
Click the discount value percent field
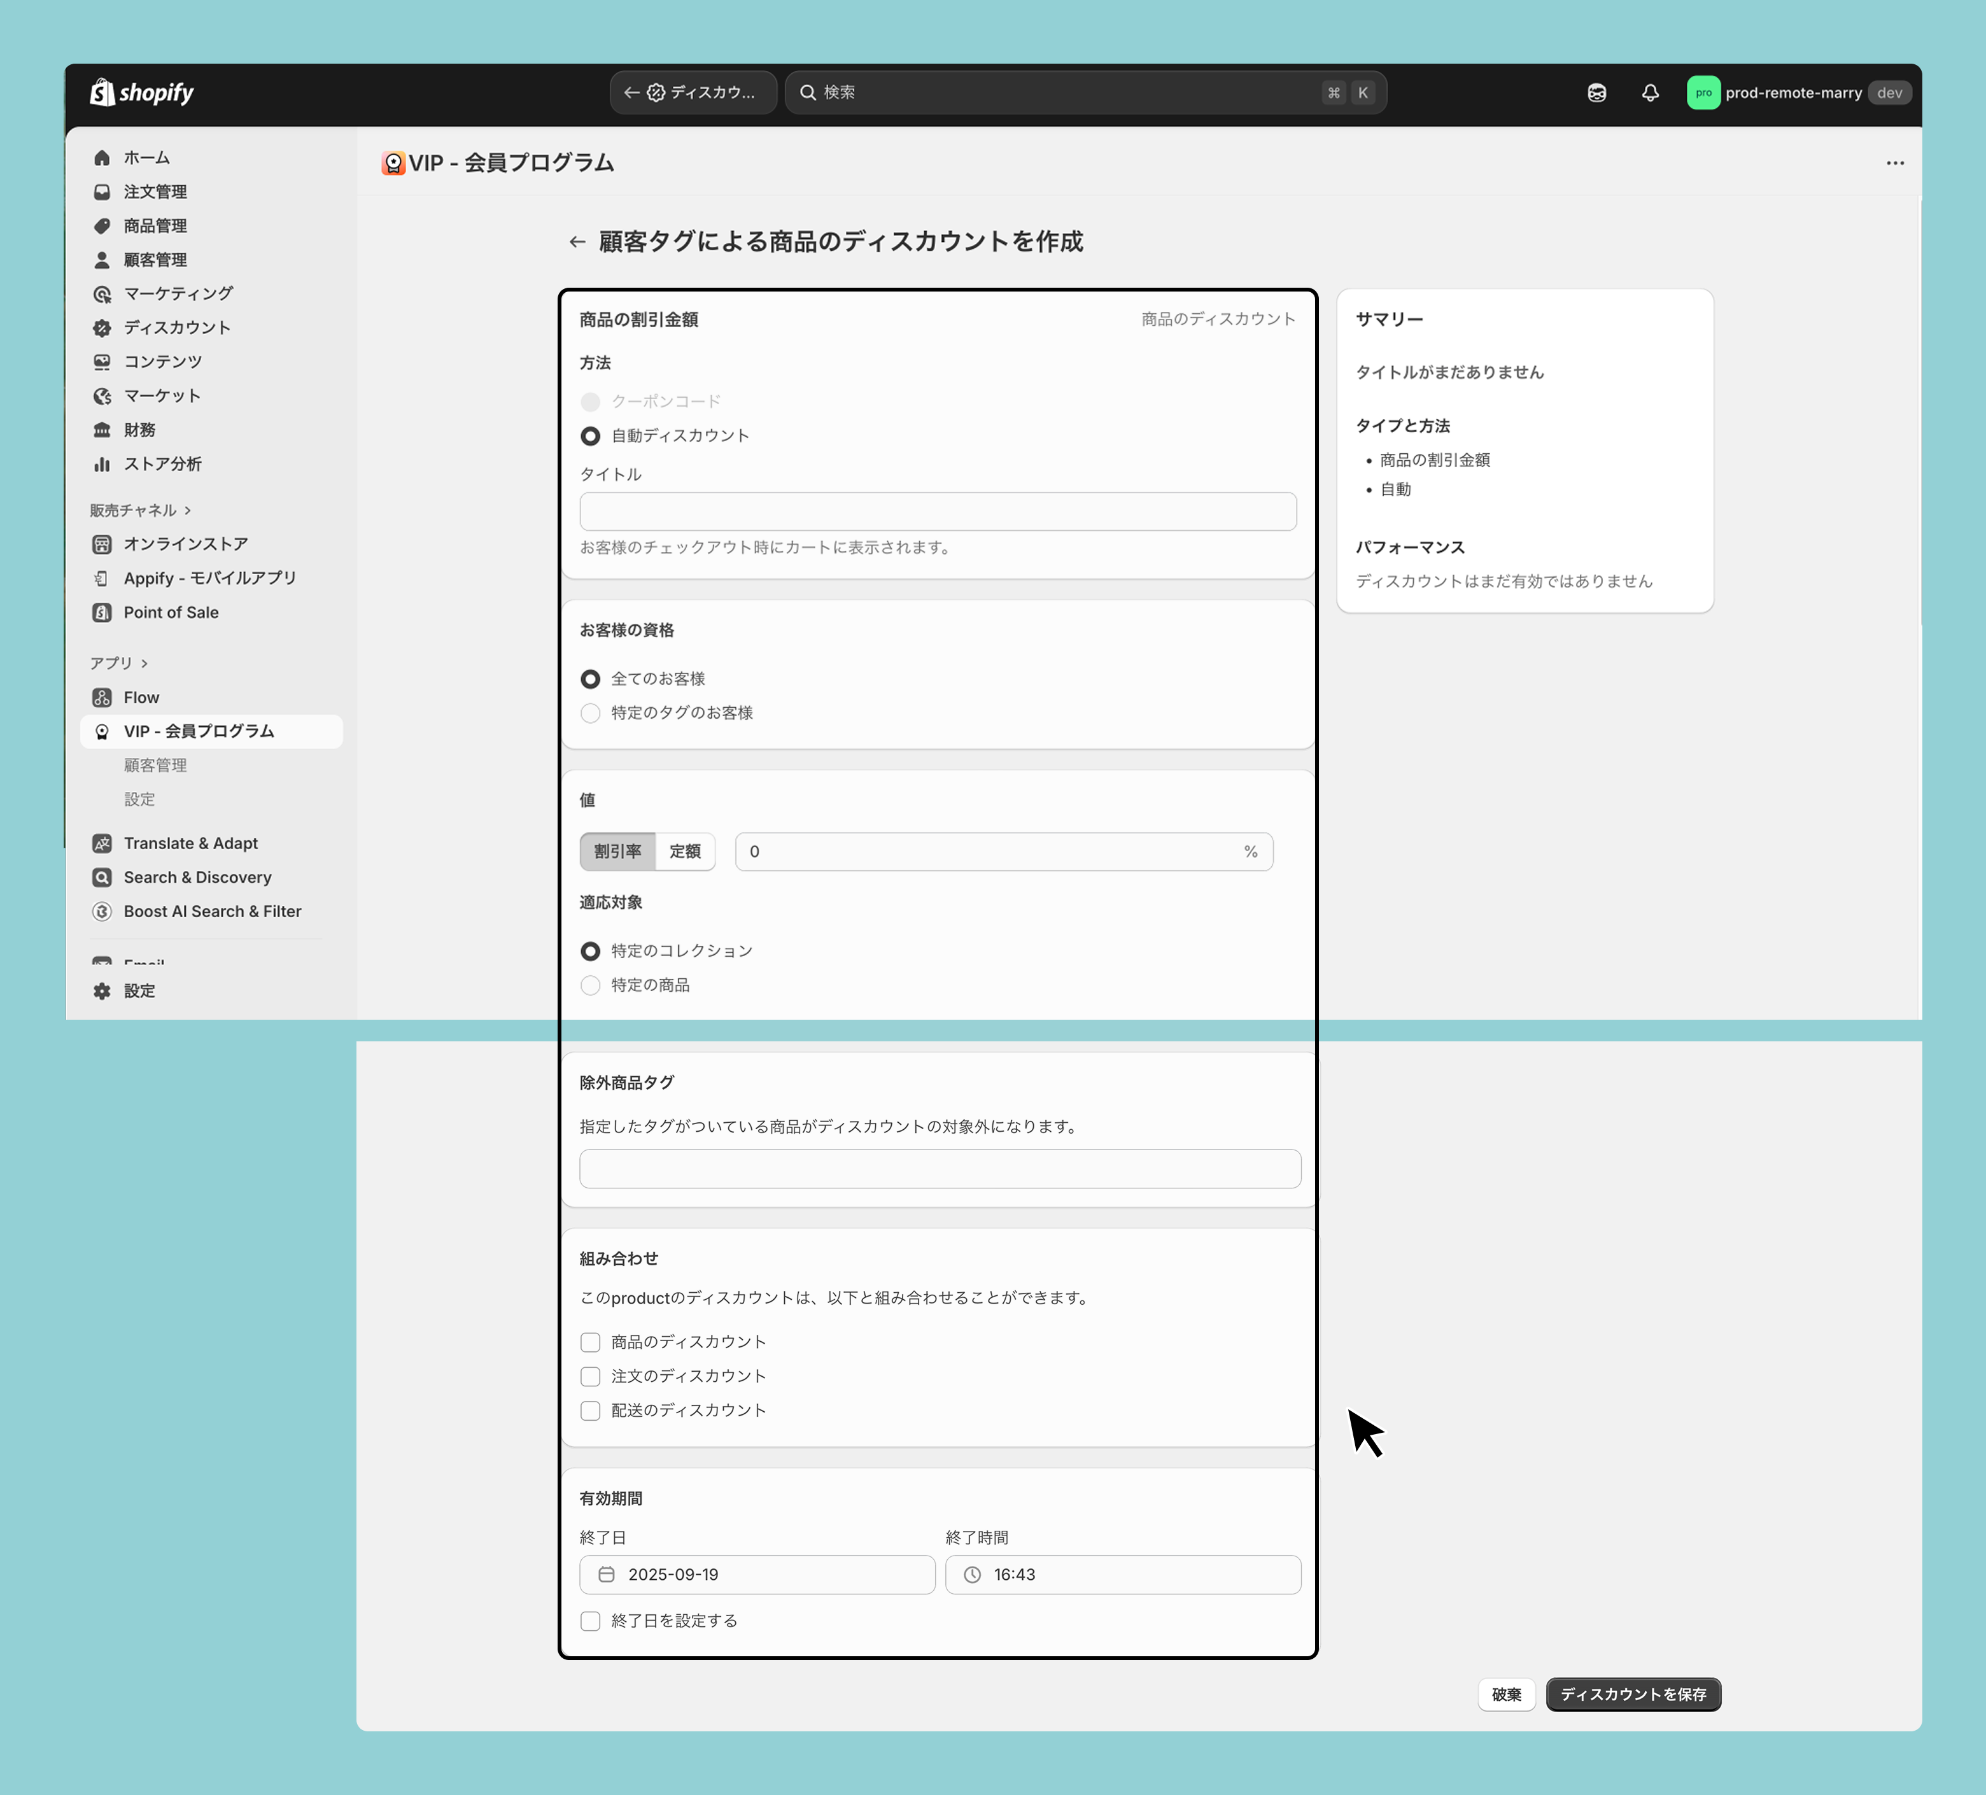1004,851
